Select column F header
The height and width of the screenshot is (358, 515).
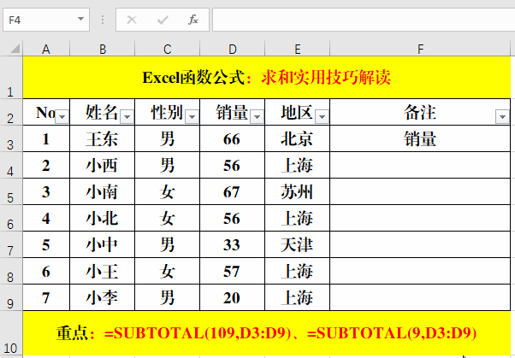tap(420, 49)
